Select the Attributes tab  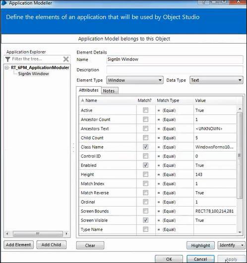89,90
